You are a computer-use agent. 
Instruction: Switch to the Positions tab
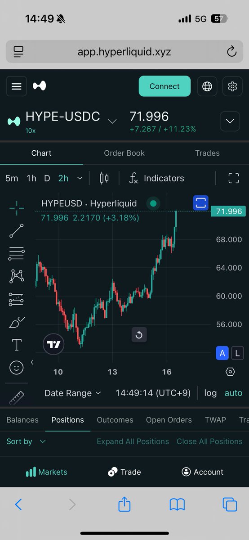67,420
